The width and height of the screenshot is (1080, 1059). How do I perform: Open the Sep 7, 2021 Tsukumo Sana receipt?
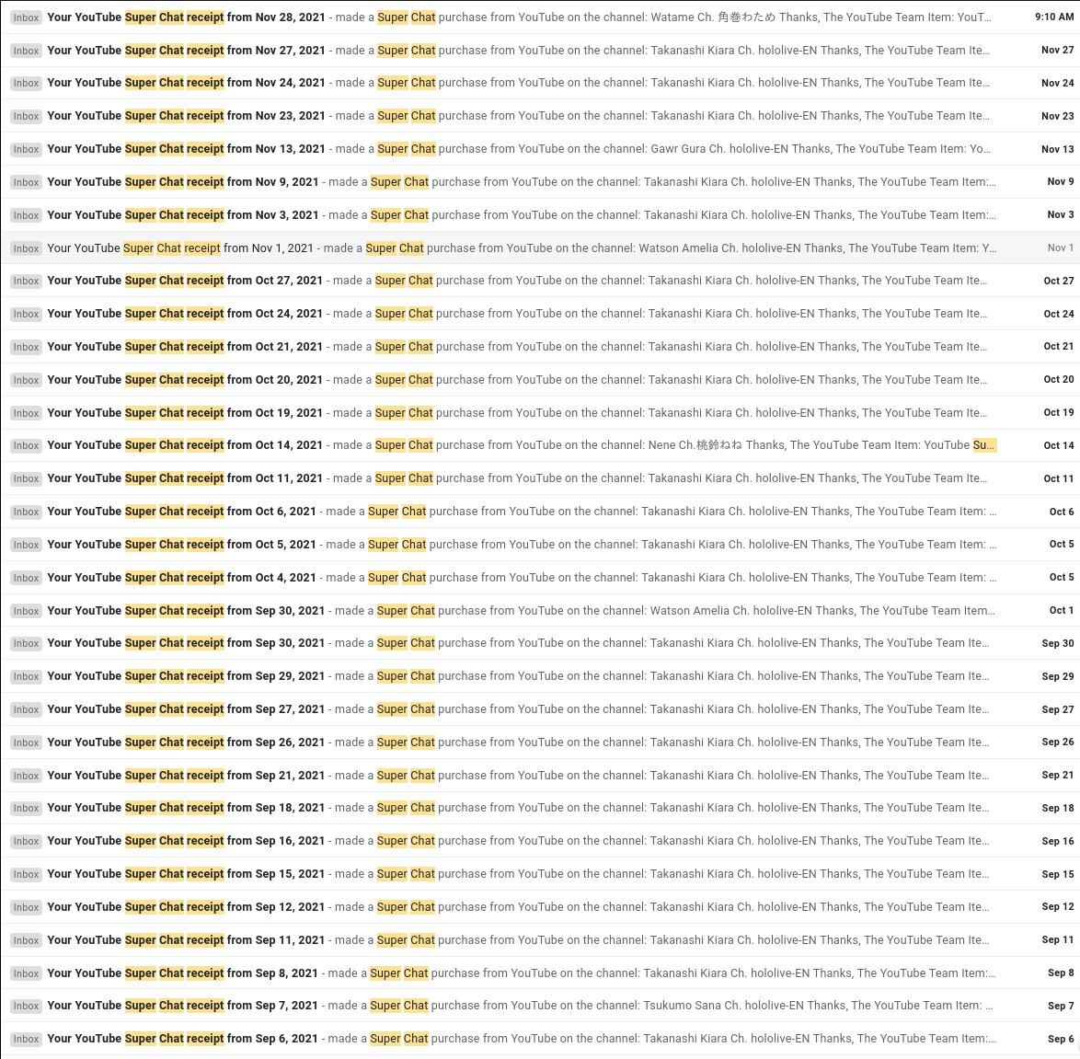coord(540,1006)
